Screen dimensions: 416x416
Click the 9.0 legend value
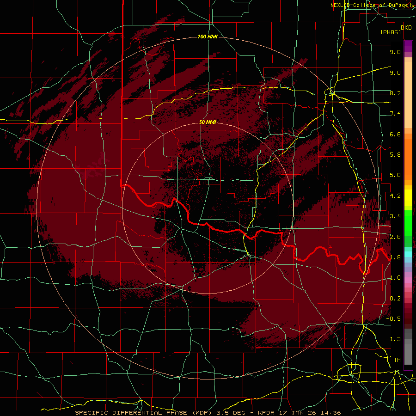click(x=395, y=73)
